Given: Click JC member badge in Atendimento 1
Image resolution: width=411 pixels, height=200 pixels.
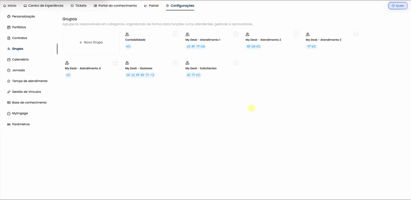Looking at the screenshot, I should (x=188, y=46).
